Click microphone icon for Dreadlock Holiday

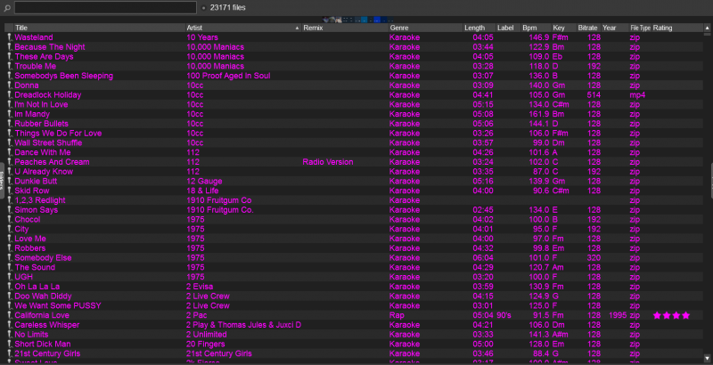[9, 95]
